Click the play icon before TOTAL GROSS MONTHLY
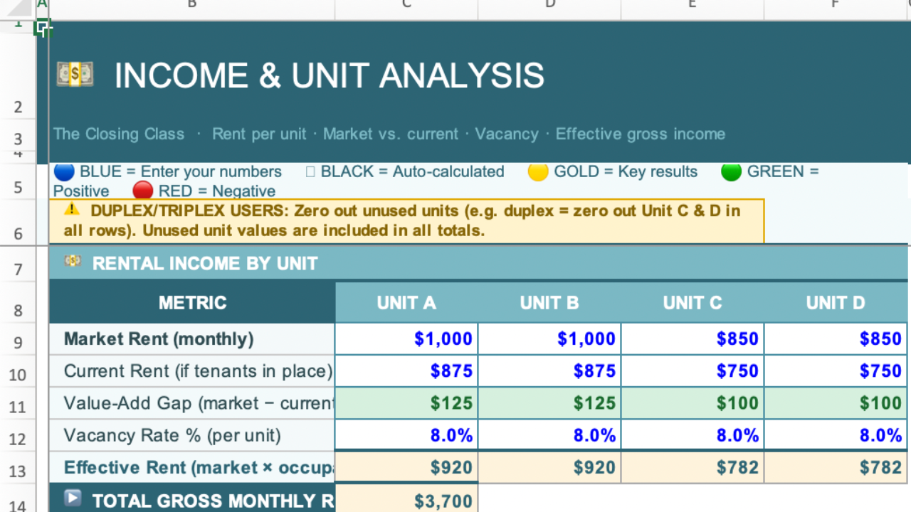 [x=73, y=499]
